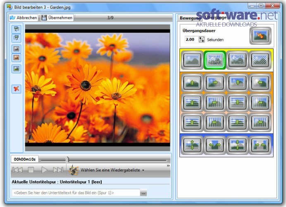Click the red X delete icon
The image size is (286, 207).
(17, 89)
